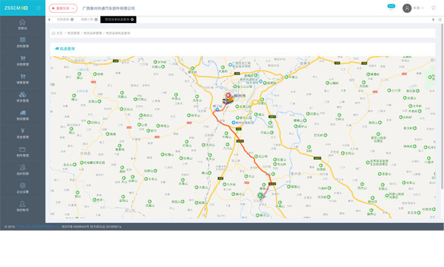Close the 物流运单轨迹查询 tab
This screenshot has width=444, height=267.
(x=132, y=19)
